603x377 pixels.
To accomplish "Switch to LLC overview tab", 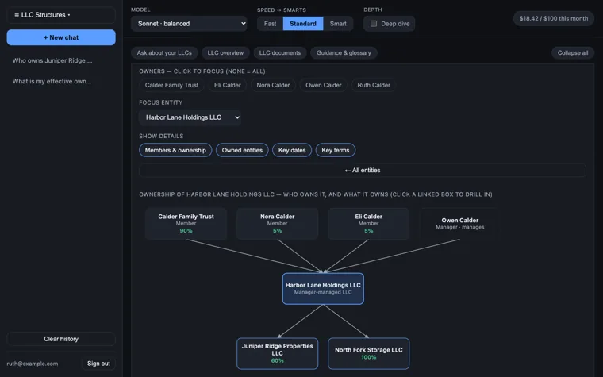I will 225,52.
